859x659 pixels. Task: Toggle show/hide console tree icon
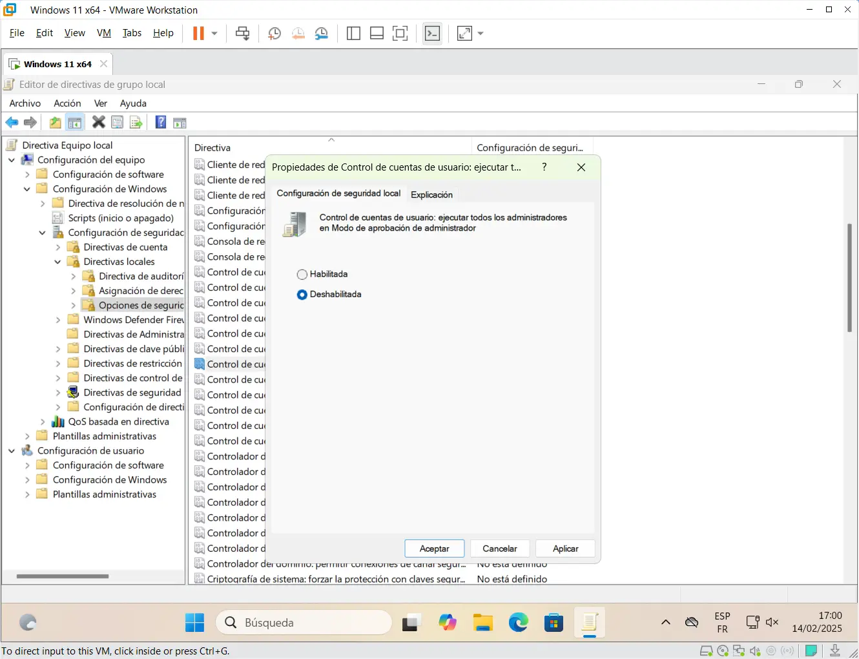[75, 123]
